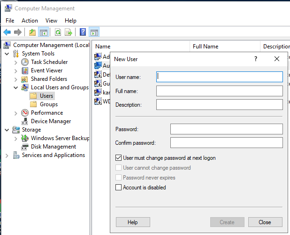Open the Action menu
Image resolution: width=290 pixels, height=235 pixels.
[x=30, y=21]
